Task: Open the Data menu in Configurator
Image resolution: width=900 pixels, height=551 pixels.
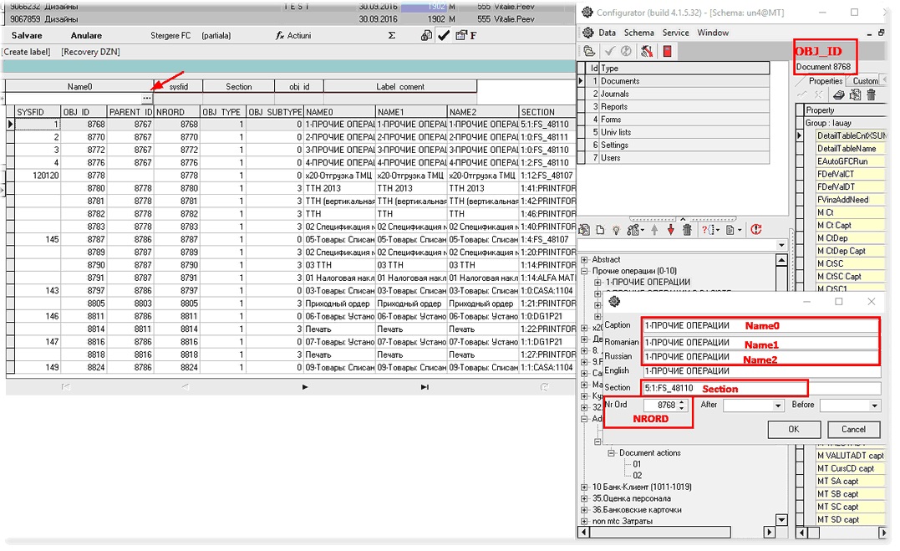Action: (607, 33)
